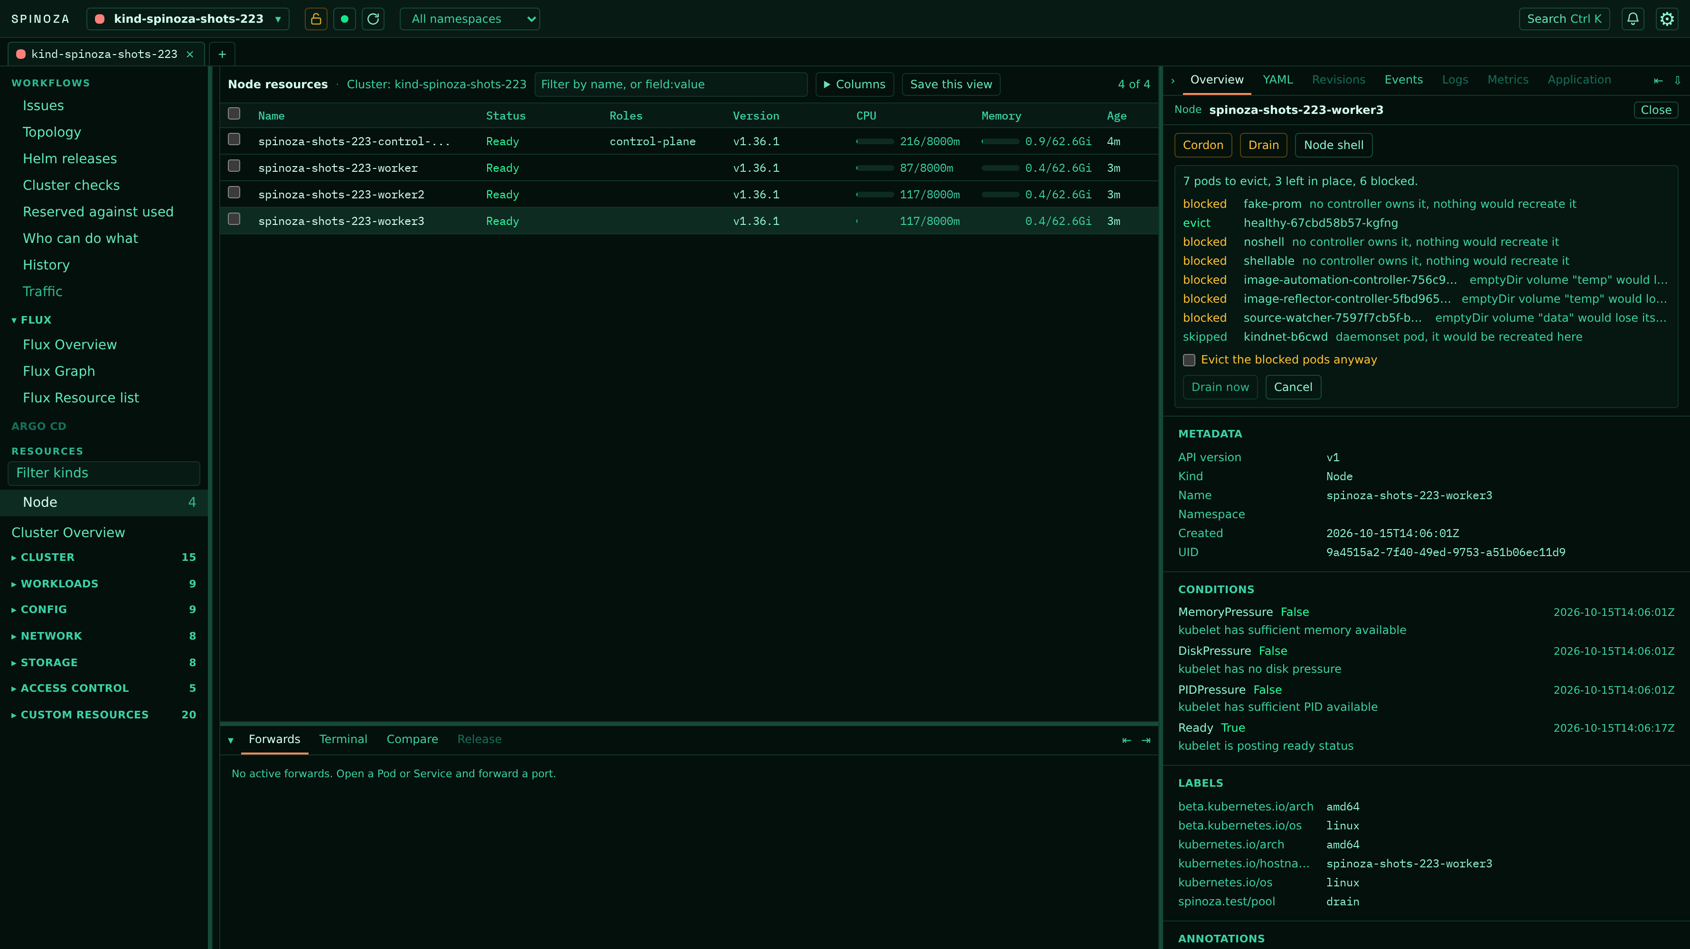1690x949 pixels.
Task: Open the All namespaces dropdown
Action: tap(470, 19)
